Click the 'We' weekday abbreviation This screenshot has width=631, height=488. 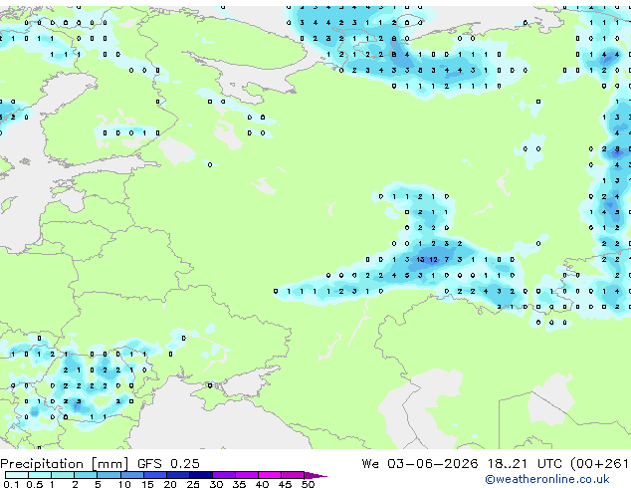click(370, 463)
